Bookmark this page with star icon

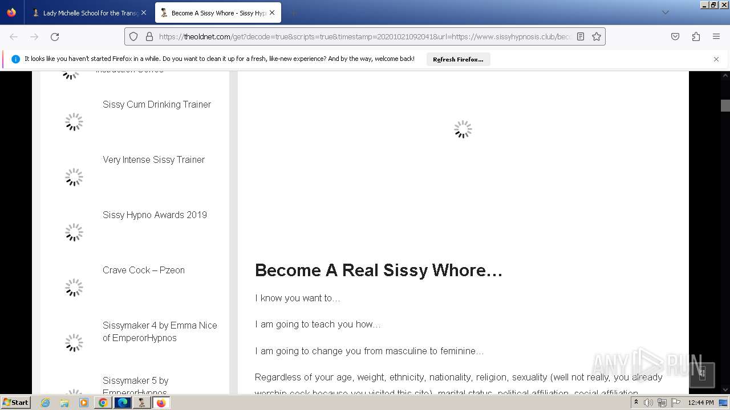(597, 36)
